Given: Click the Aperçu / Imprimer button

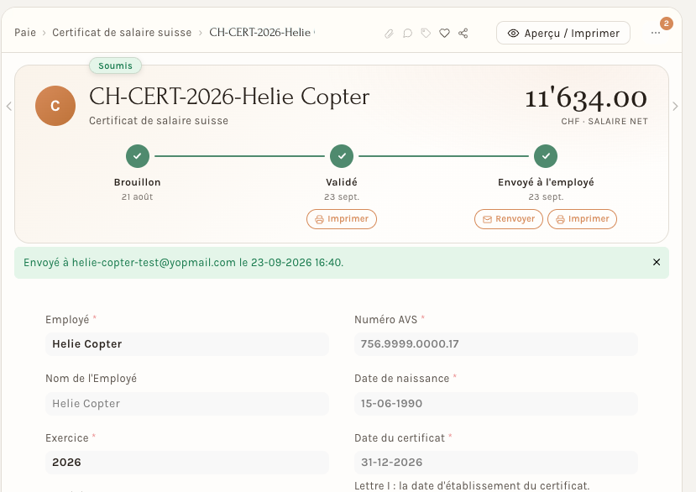Looking at the screenshot, I should click(563, 33).
